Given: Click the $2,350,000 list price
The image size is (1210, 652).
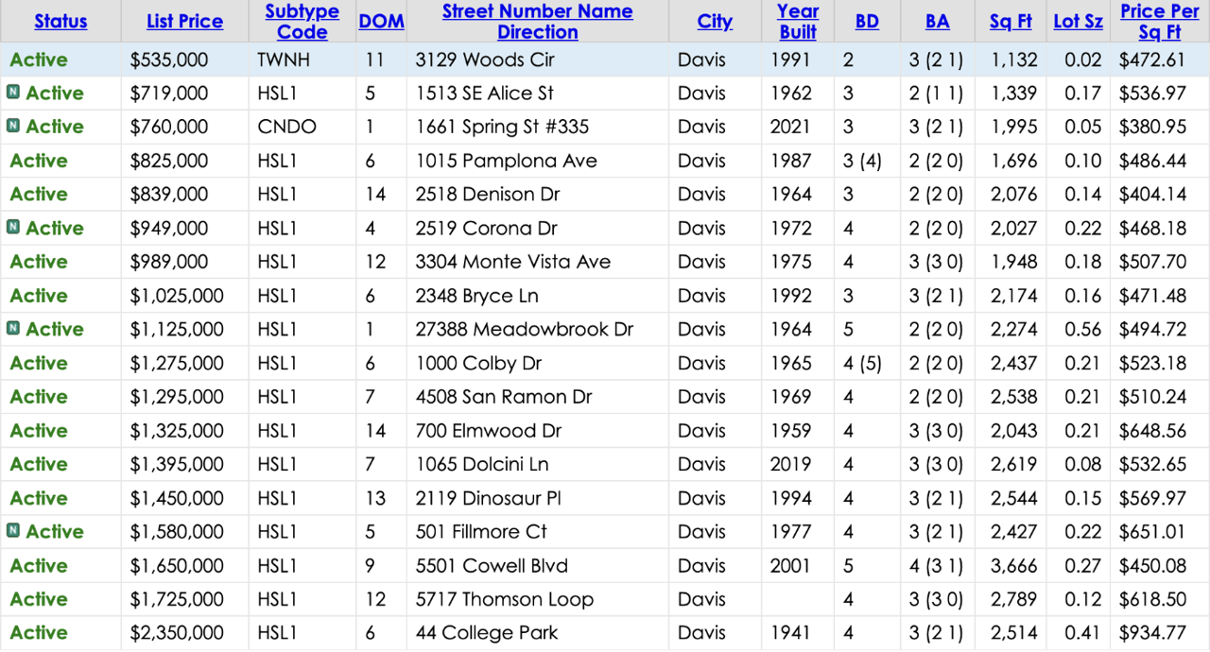Looking at the screenshot, I should pos(178,633).
